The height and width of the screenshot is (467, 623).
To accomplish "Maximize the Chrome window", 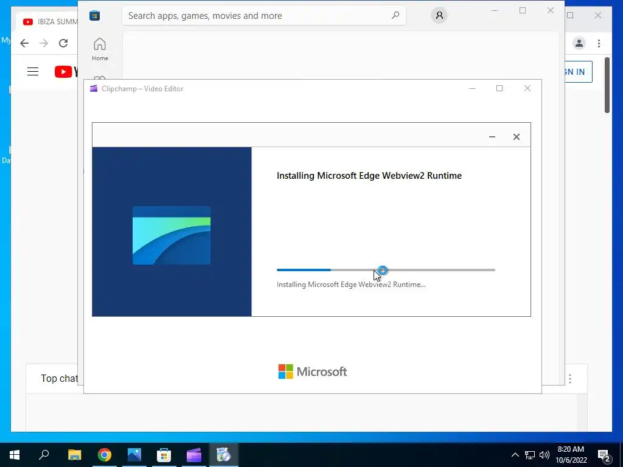I will 570,15.
